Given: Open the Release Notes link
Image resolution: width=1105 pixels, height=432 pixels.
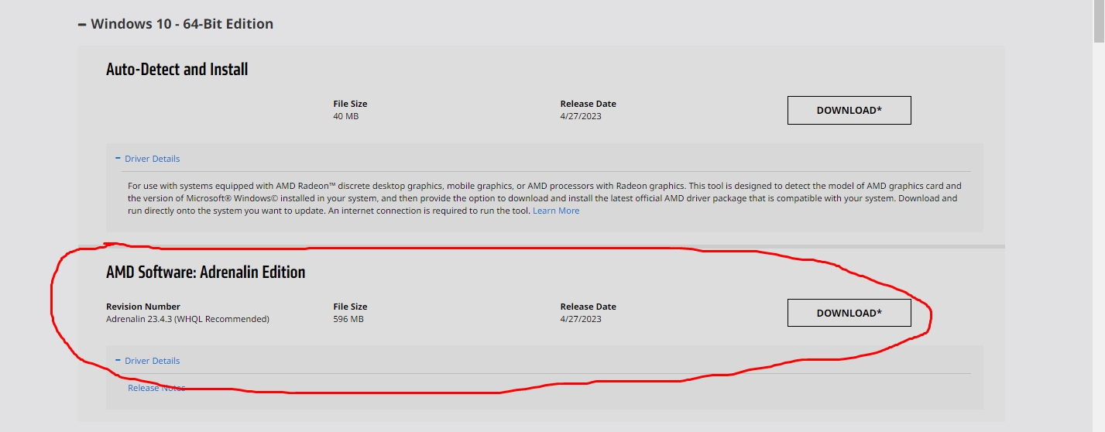Looking at the screenshot, I should [x=156, y=388].
